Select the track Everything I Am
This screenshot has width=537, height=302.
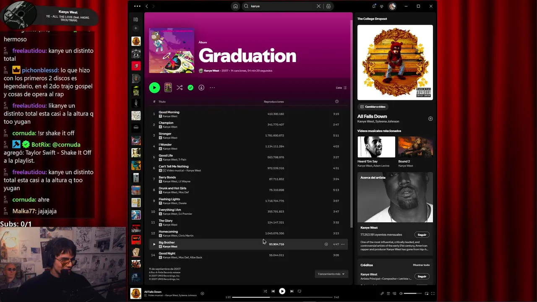(x=249, y=211)
